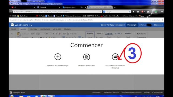
Task: Open Informations légales footer link
Action: point(131,92)
